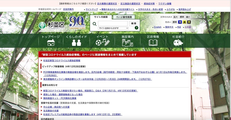Open the サイトマップ link
This screenshot has width=231, height=120.
click(x=92, y=9)
